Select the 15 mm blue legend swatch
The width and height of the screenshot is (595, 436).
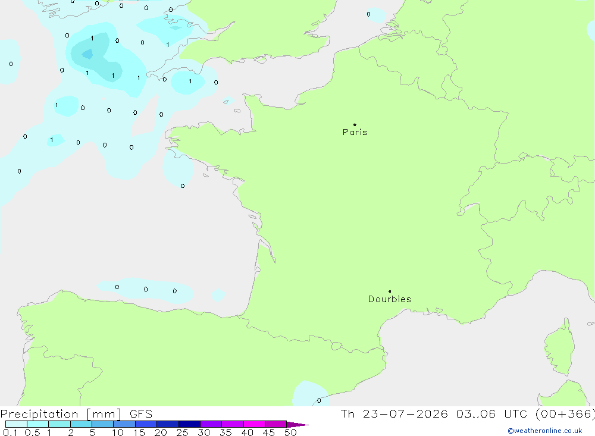[x=146, y=424]
